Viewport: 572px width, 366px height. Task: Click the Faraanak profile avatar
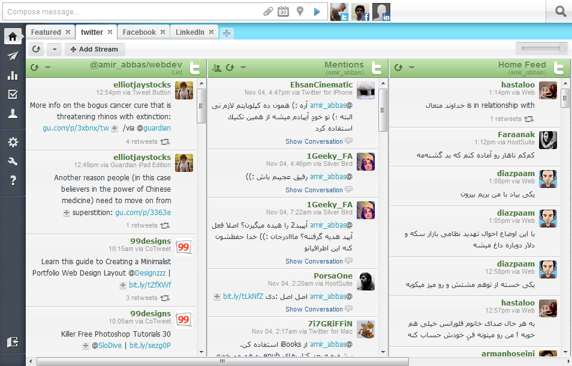click(x=548, y=140)
